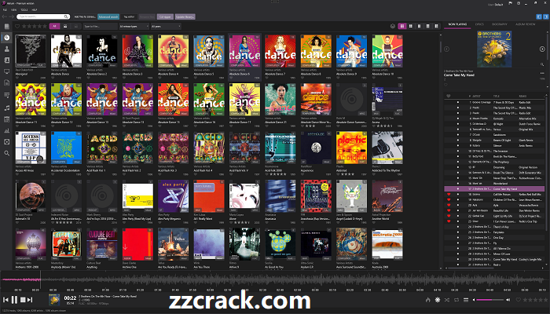Viewport: 550px width, 314px height.
Task: Click the magnifier inside the search box
Action: (66, 16)
